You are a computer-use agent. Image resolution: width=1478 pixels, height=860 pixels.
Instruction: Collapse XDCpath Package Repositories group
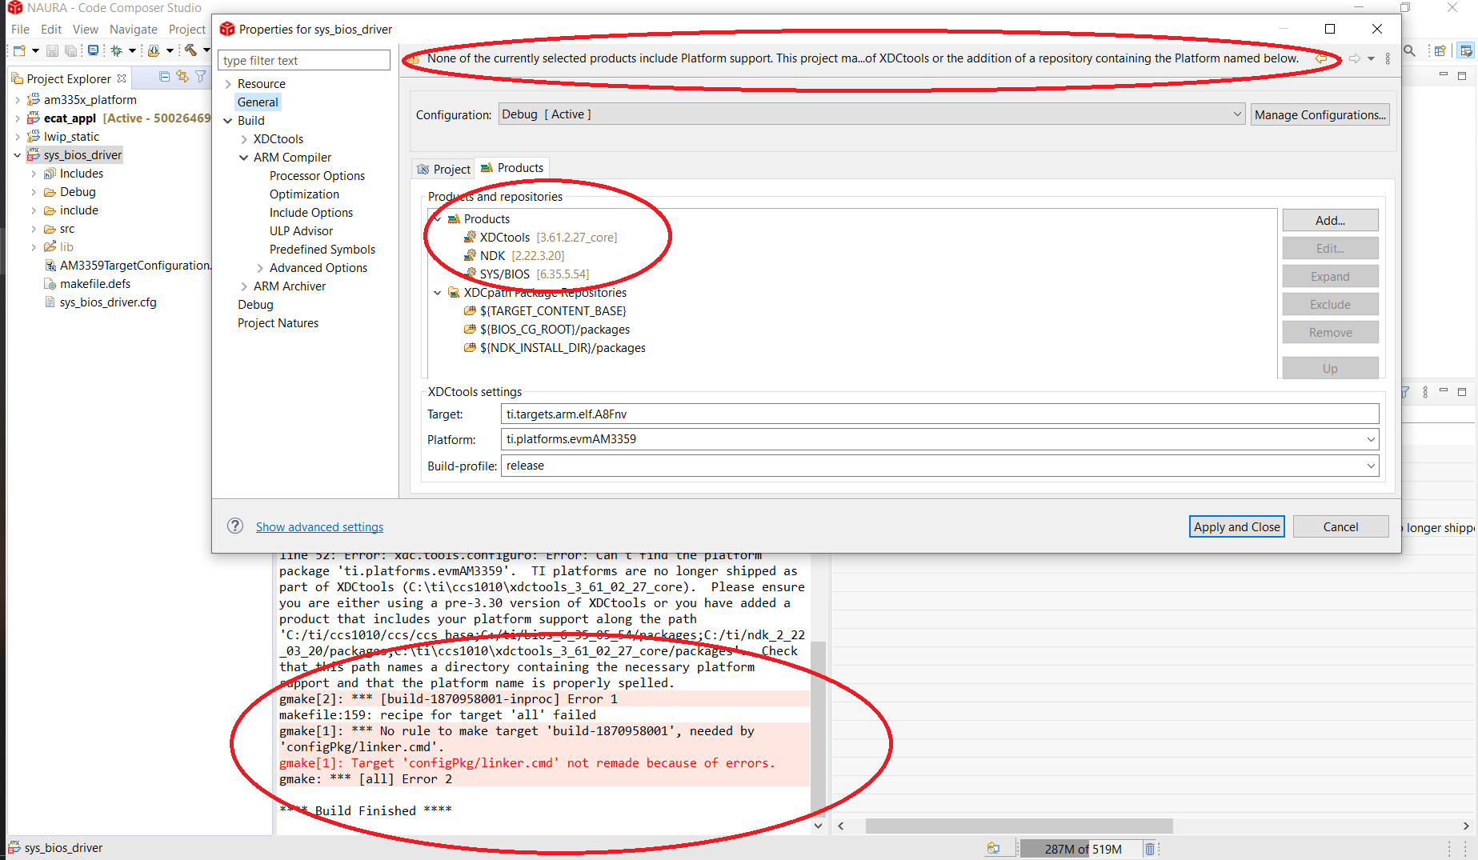(x=438, y=293)
